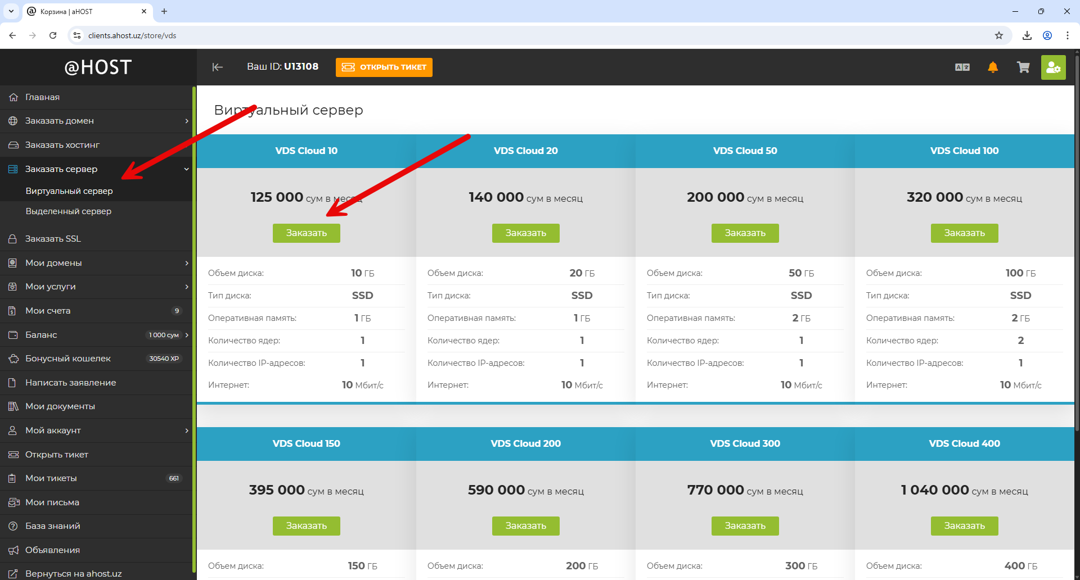
Task: Open the browser tab search dropdown
Action: coord(11,11)
